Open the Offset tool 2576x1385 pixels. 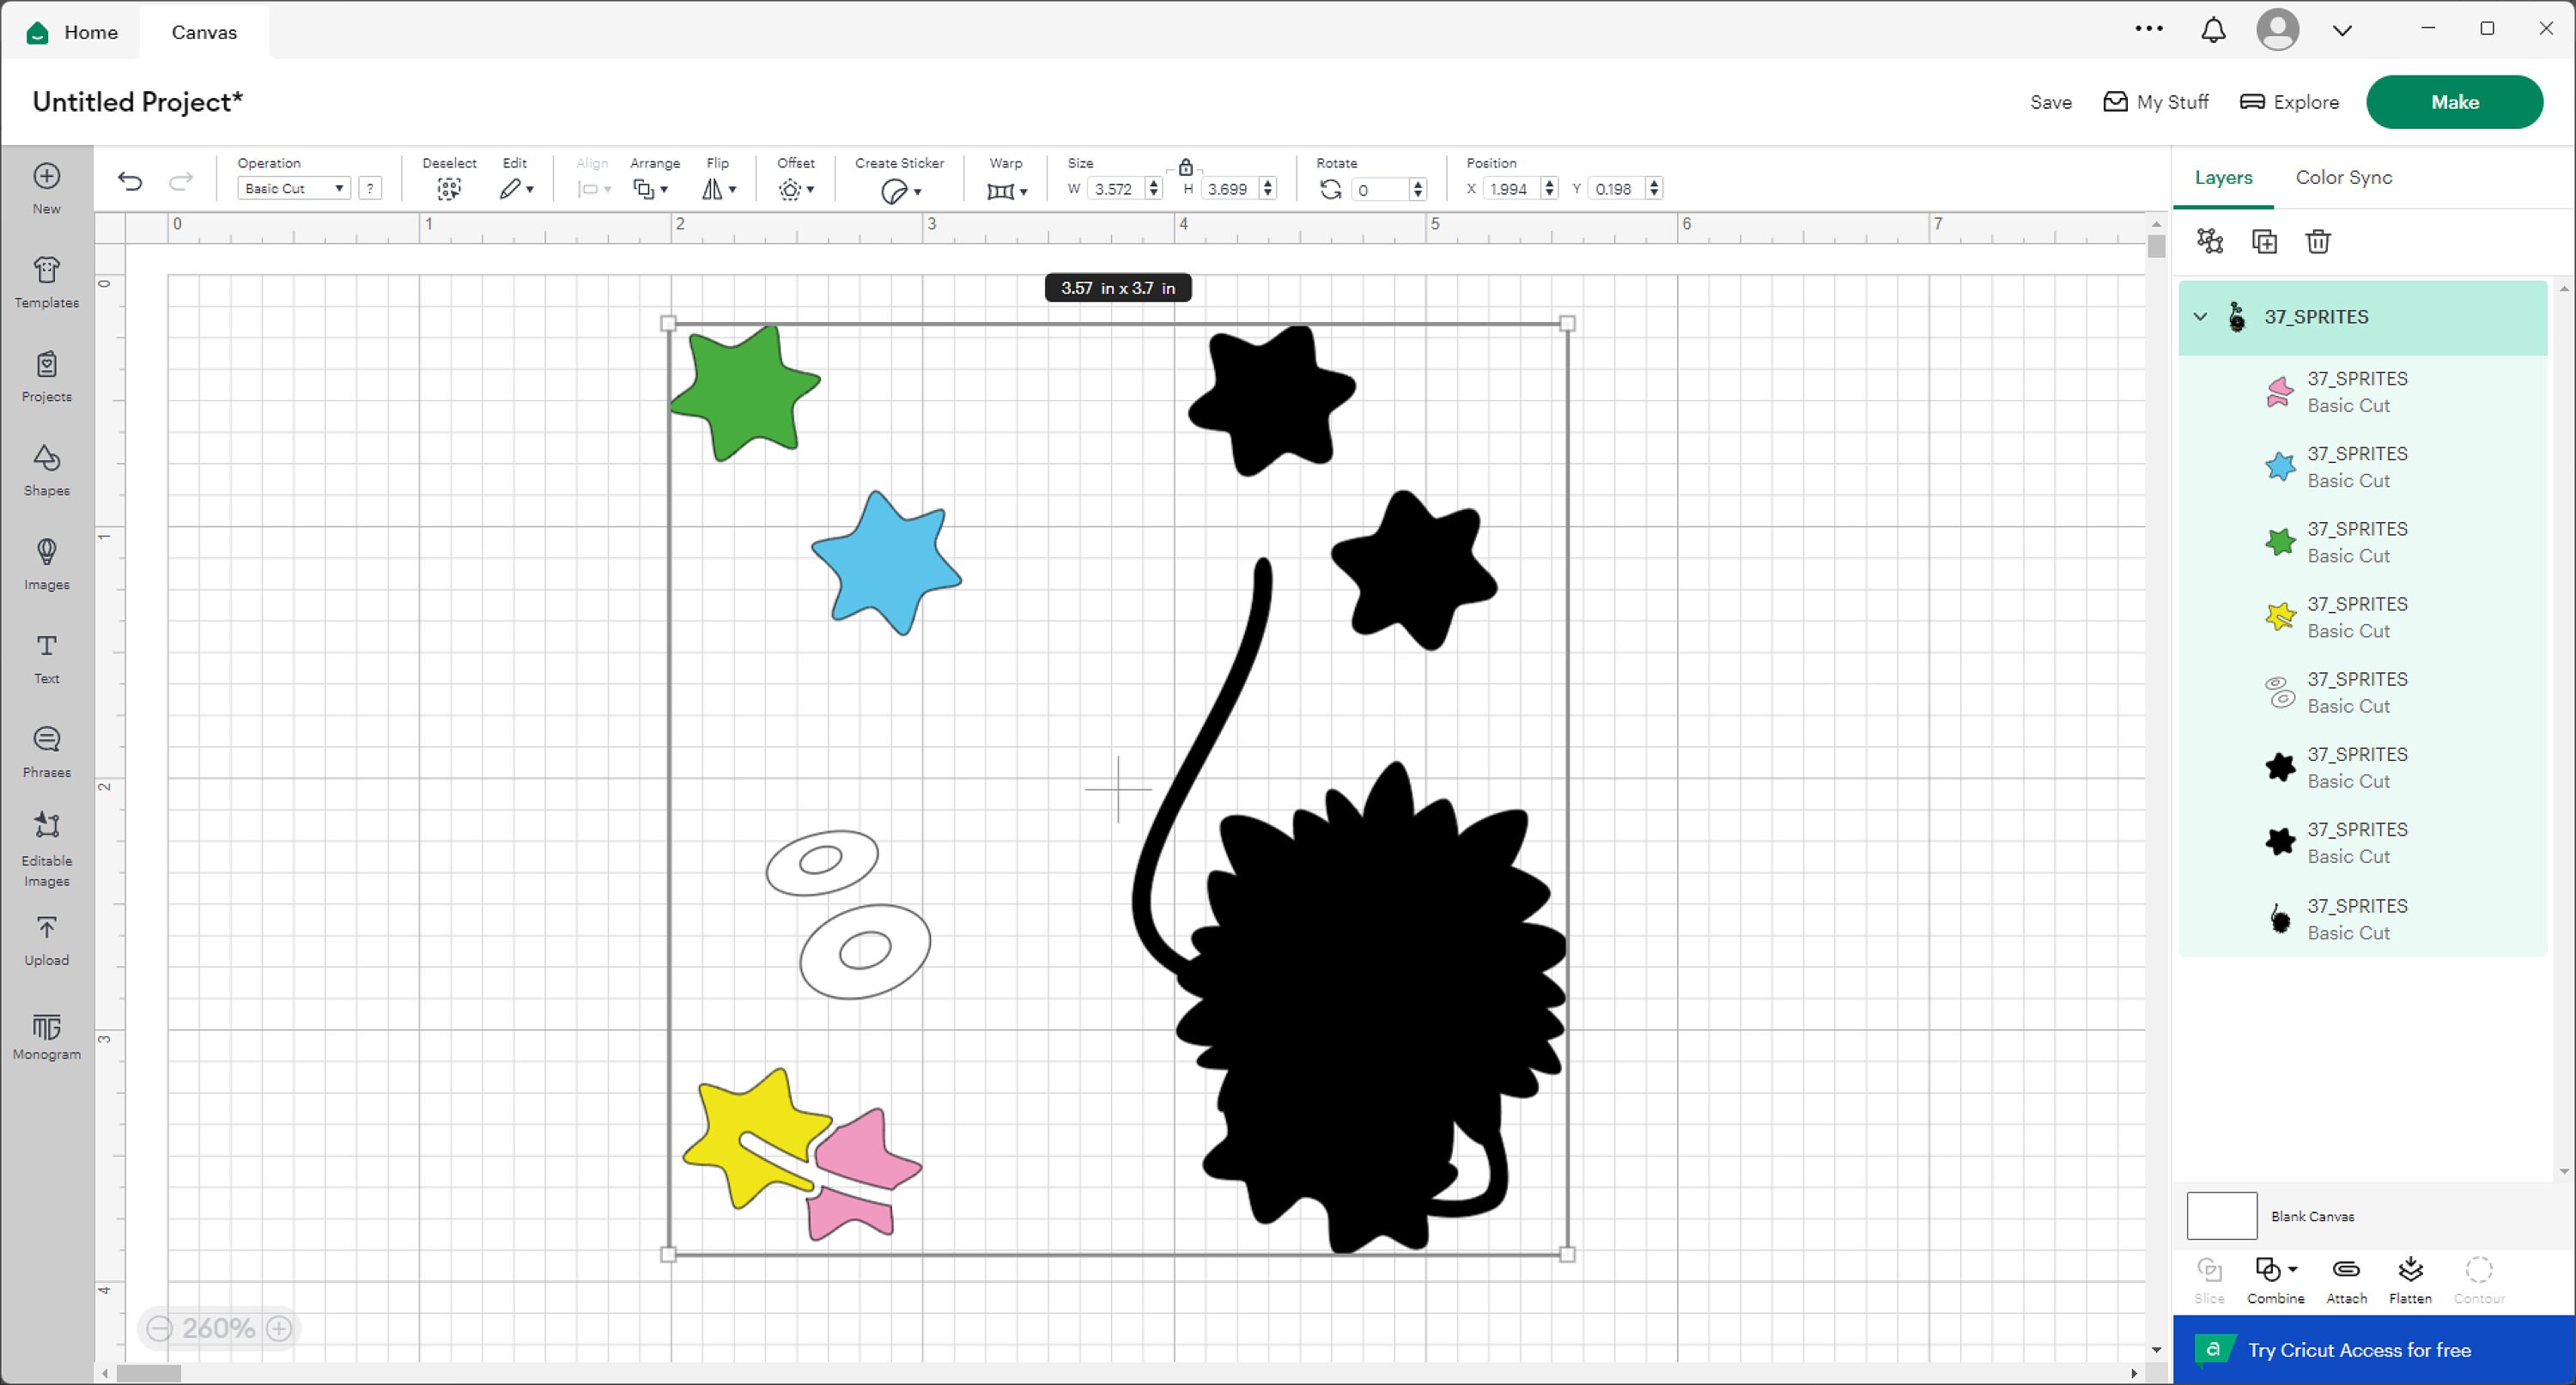[x=790, y=188]
